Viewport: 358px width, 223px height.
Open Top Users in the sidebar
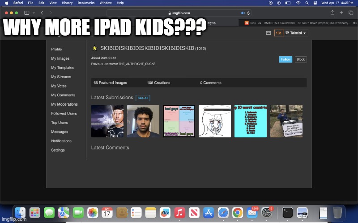click(x=60, y=122)
